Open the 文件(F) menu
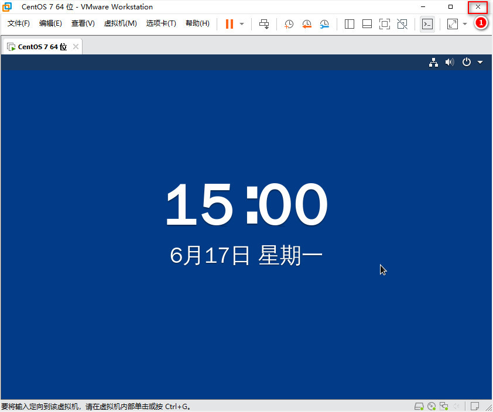 (x=18, y=23)
